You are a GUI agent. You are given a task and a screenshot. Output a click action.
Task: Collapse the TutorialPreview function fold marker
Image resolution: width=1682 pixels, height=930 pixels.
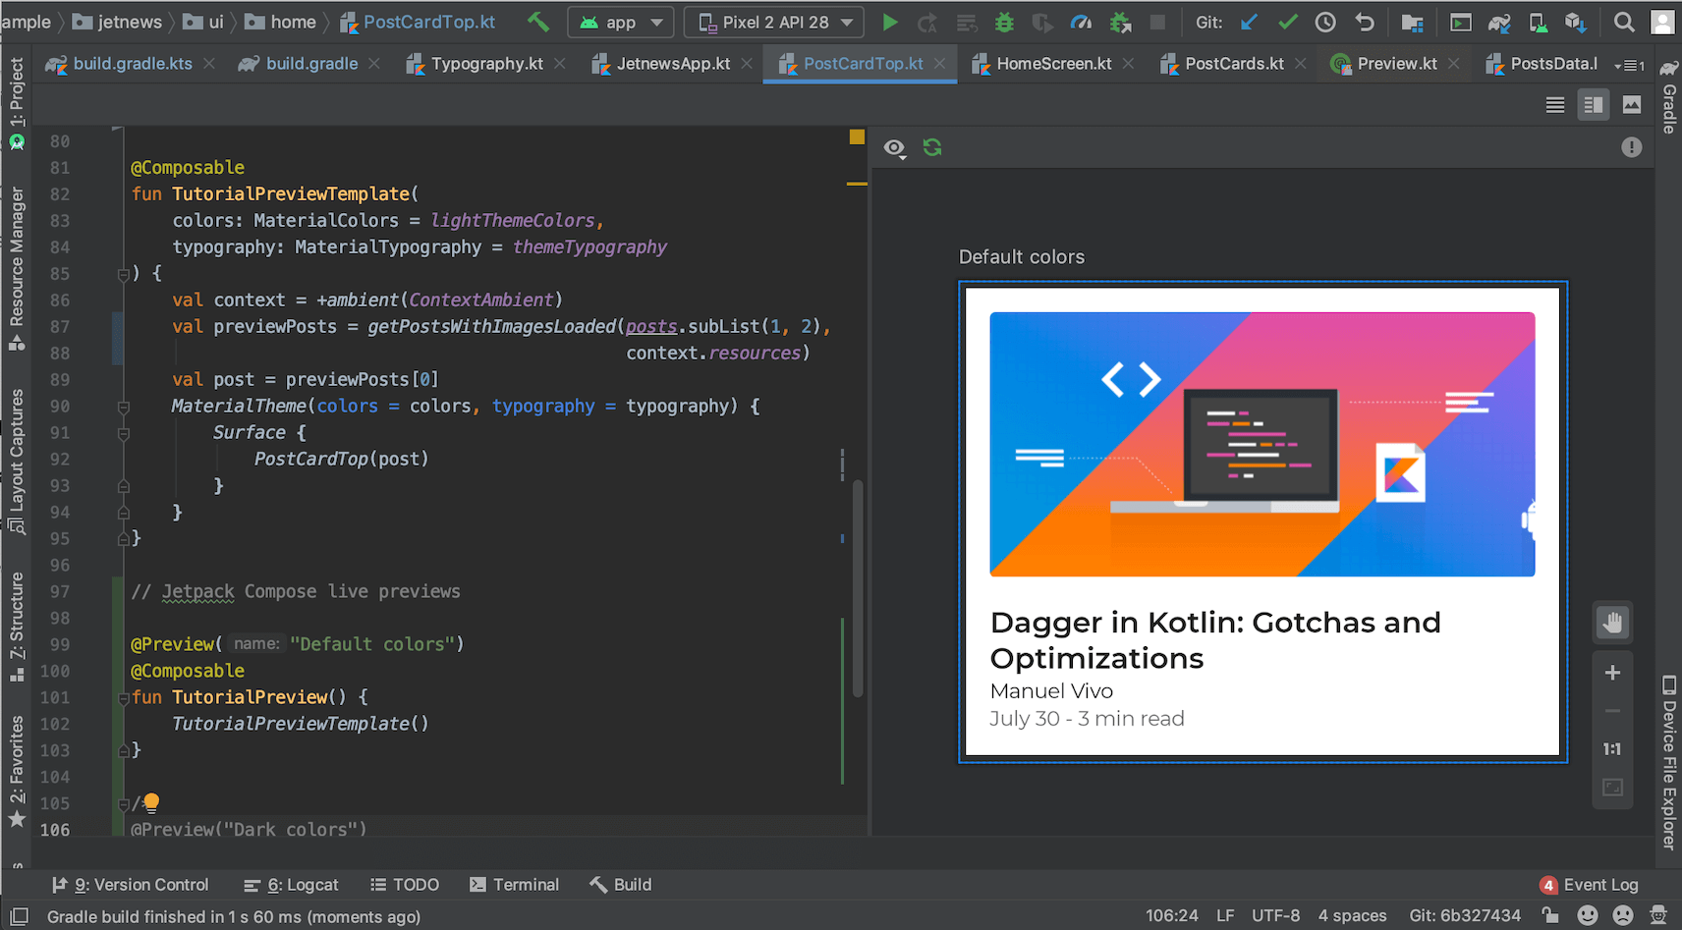[124, 698]
